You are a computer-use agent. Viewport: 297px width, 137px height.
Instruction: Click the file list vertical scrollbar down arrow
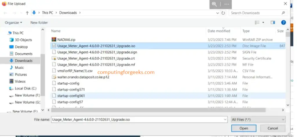pos(288,105)
